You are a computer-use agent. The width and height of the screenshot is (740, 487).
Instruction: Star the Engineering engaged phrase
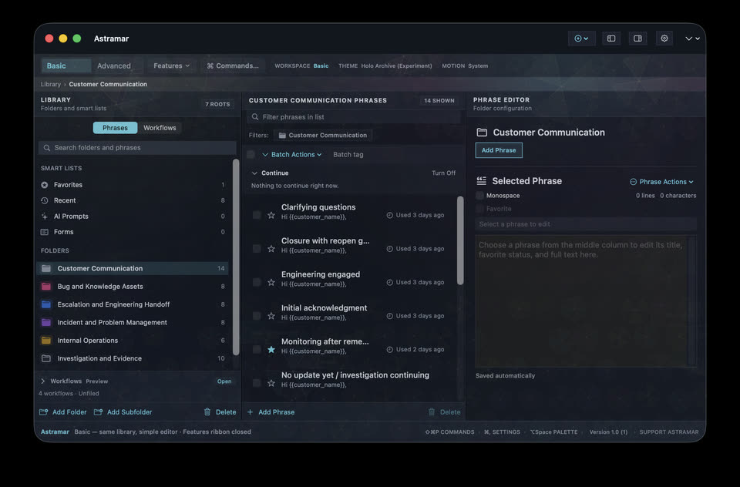click(x=271, y=282)
